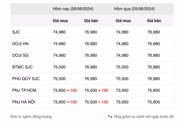Image resolution: width=182 pixels, height=123 pixels.
Task: Select the Hôm qua (25/06/2024) column header
Action: click(x=134, y=9)
